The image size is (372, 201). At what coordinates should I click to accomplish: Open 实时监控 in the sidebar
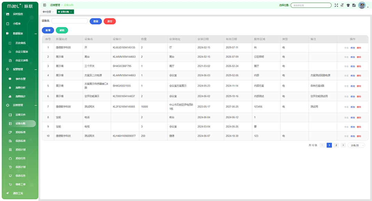18,14
